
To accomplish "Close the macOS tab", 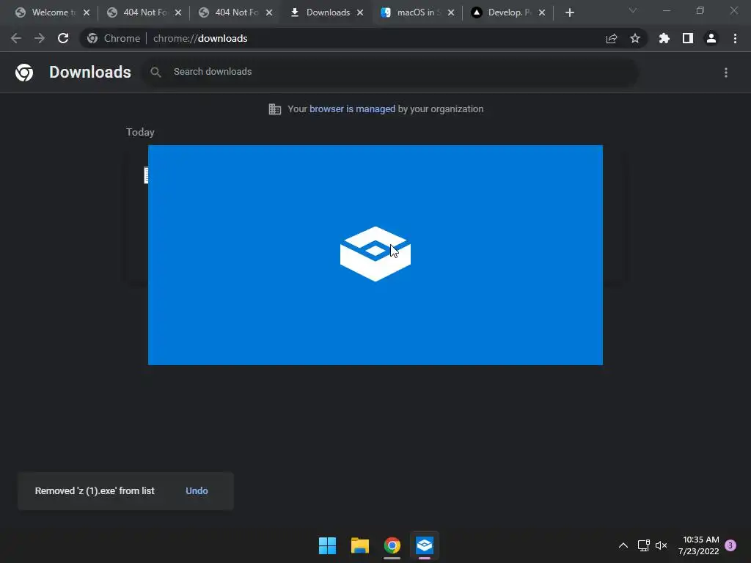I will tap(451, 12).
